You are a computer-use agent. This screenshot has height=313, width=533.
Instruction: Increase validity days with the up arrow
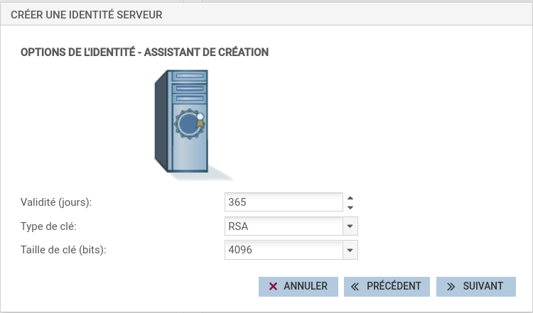point(350,198)
